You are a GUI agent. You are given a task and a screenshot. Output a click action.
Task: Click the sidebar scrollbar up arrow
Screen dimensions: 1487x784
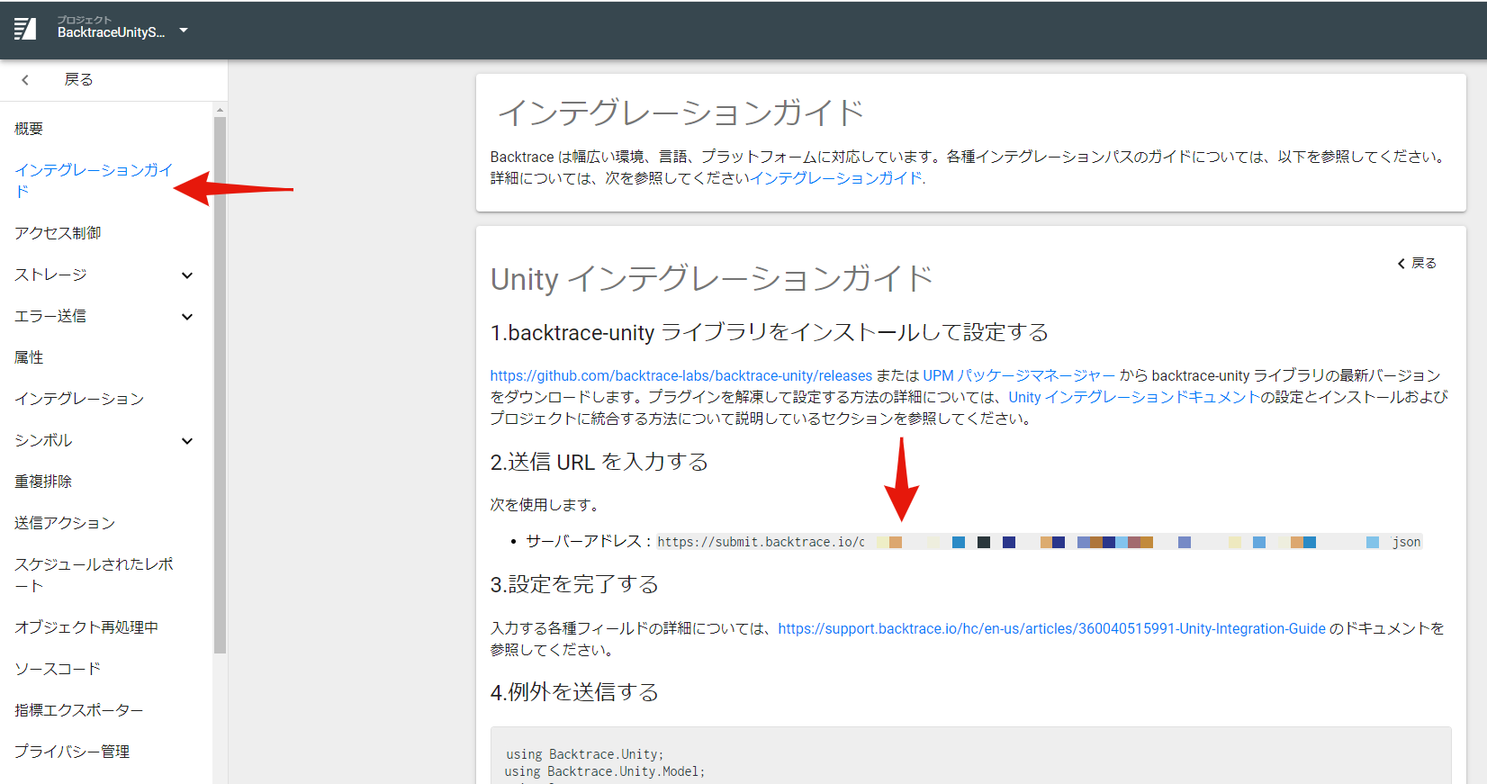click(x=220, y=110)
